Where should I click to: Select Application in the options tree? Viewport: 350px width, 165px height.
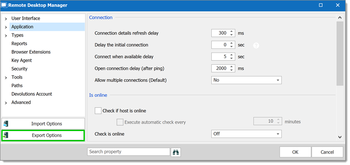tap(22, 27)
